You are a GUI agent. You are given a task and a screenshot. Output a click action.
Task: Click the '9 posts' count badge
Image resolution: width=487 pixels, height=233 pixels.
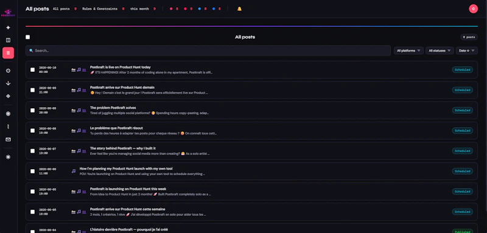pos(469,37)
